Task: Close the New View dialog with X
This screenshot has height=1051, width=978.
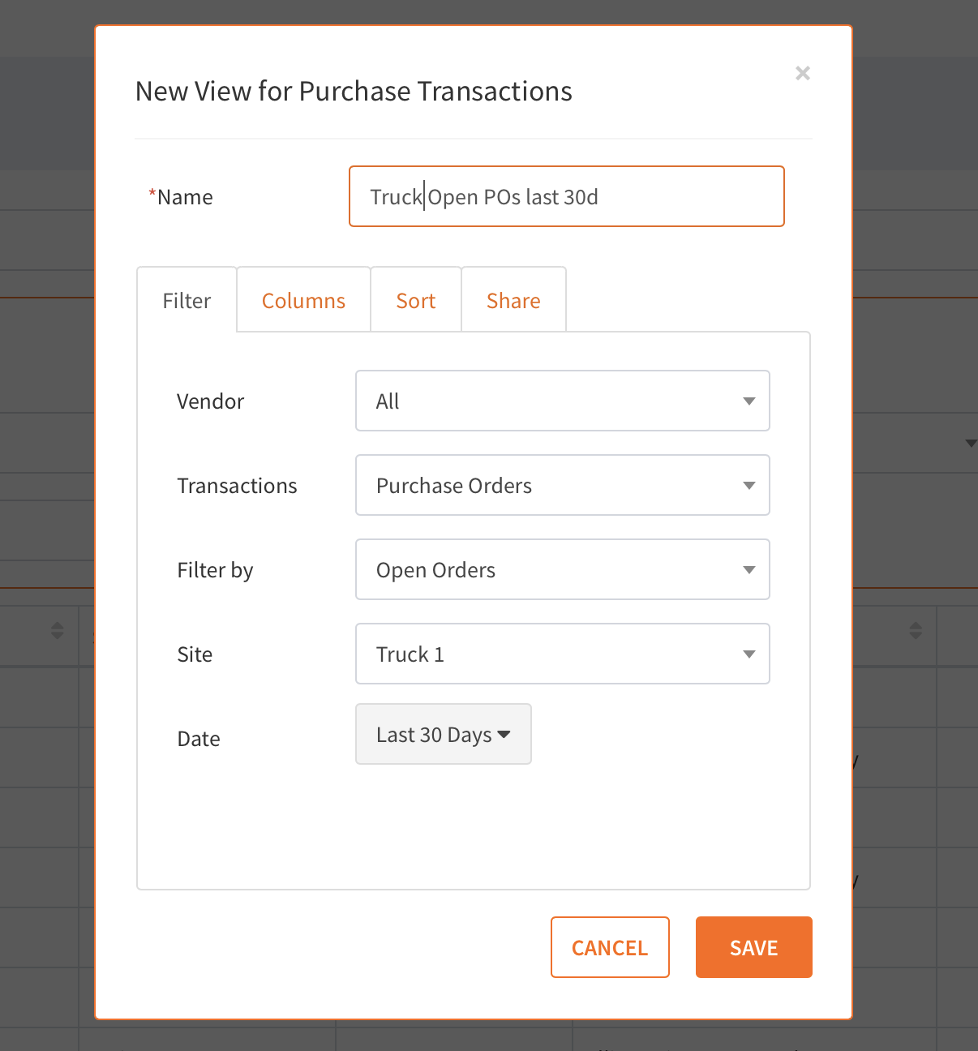Action: coord(803,73)
